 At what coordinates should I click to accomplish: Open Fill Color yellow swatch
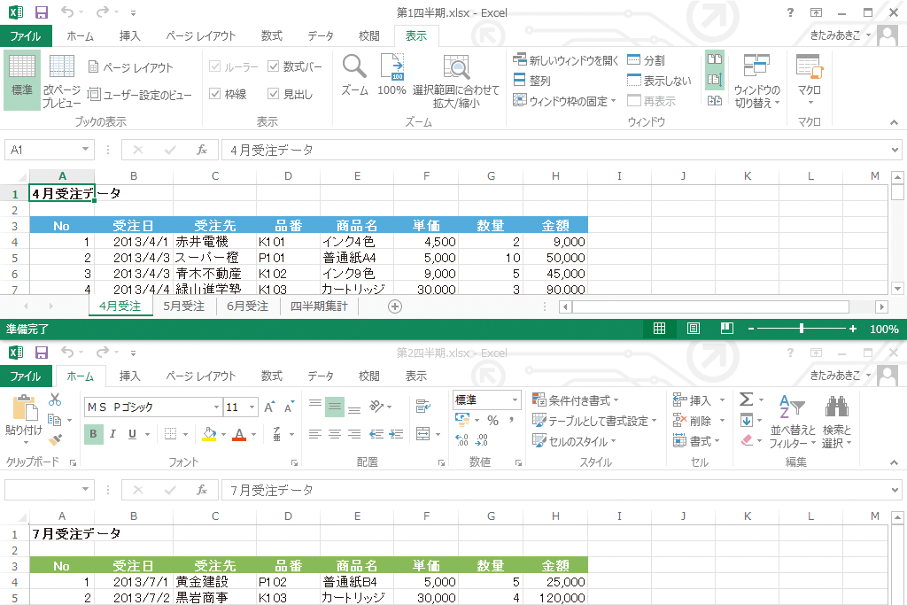pos(209,434)
